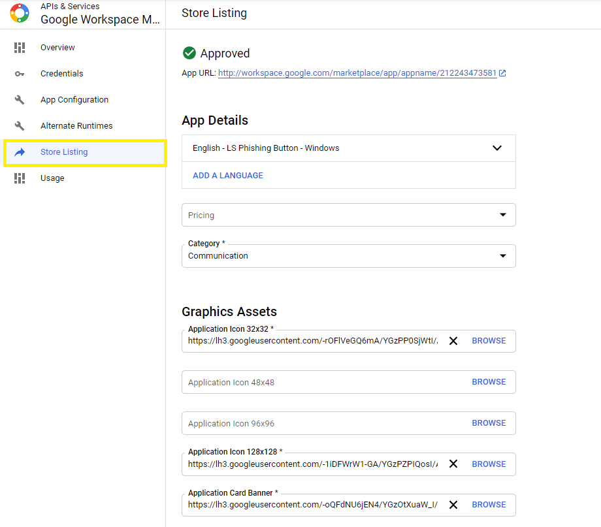Click the Credentials key icon

click(20, 74)
